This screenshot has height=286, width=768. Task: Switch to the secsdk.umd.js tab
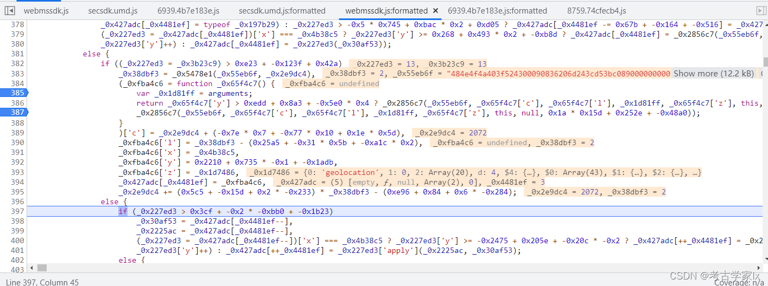point(112,11)
